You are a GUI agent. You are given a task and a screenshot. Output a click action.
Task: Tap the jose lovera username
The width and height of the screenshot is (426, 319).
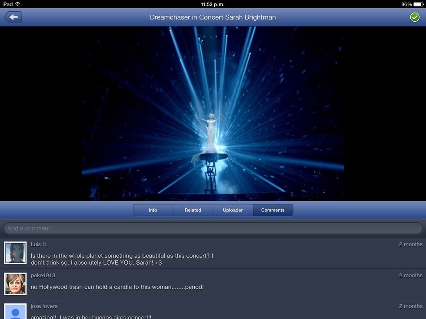(x=44, y=306)
